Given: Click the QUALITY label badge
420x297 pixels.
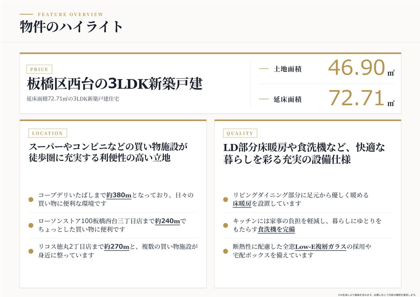Looking at the screenshot, I should pyautogui.click(x=240, y=133).
